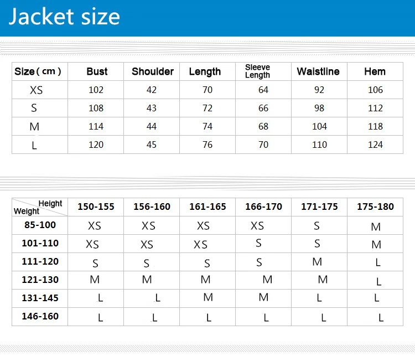Select waistline value 92

coord(319,90)
